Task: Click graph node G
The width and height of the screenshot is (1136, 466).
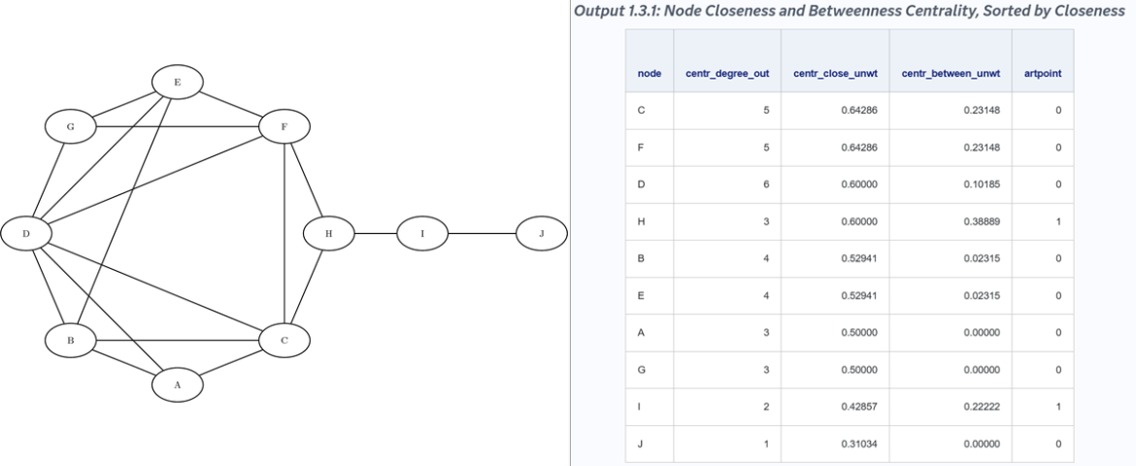Action: 70,127
